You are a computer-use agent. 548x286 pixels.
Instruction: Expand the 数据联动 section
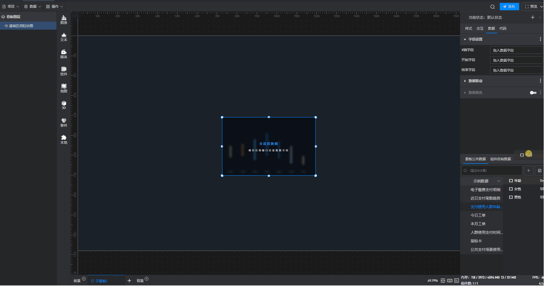click(465, 81)
